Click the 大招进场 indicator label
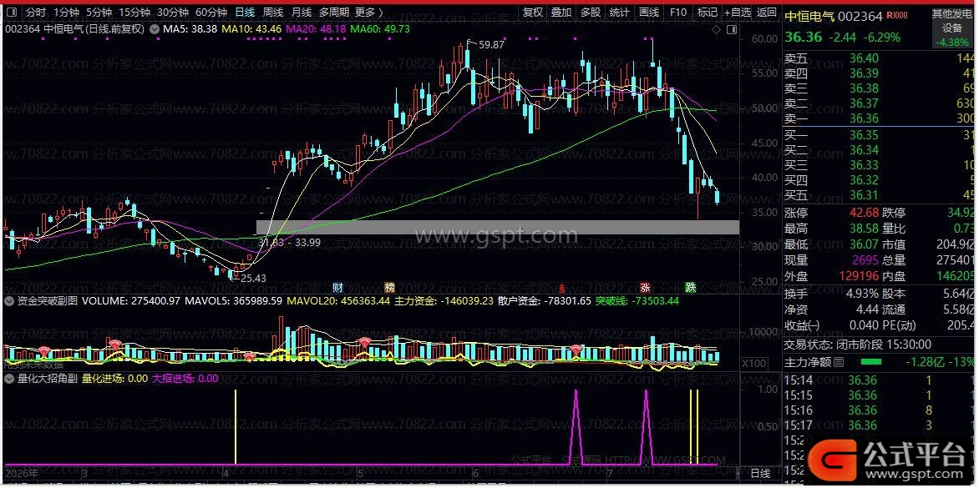The height and width of the screenshot is (488, 979). [x=185, y=378]
